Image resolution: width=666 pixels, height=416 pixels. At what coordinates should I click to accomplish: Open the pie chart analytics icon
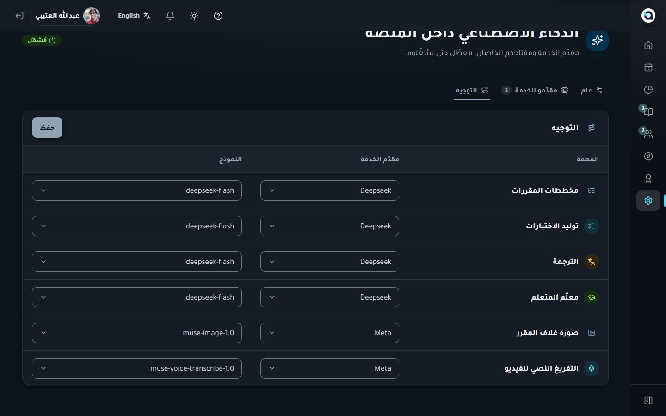(648, 90)
